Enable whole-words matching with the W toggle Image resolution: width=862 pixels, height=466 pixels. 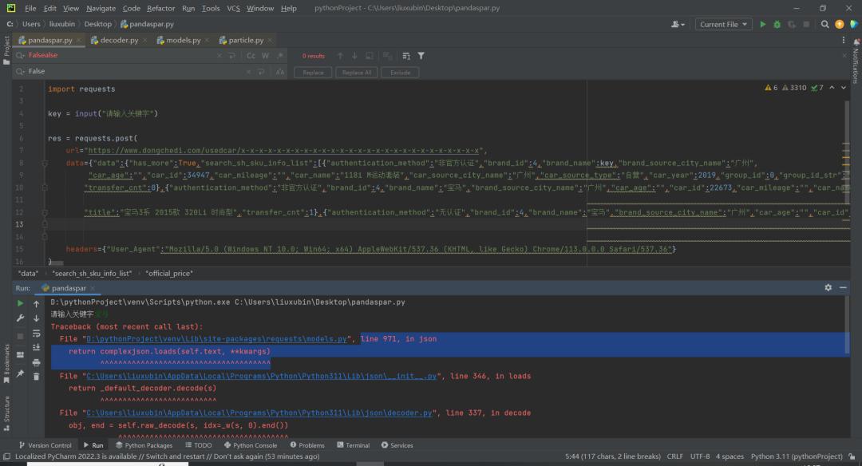tap(264, 55)
